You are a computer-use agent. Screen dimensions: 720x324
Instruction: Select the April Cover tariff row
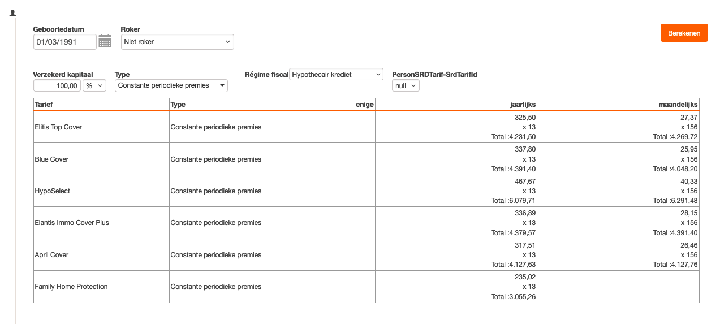51,255
